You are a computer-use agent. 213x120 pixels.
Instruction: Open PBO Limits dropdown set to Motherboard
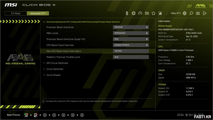(x=131, y=33)
